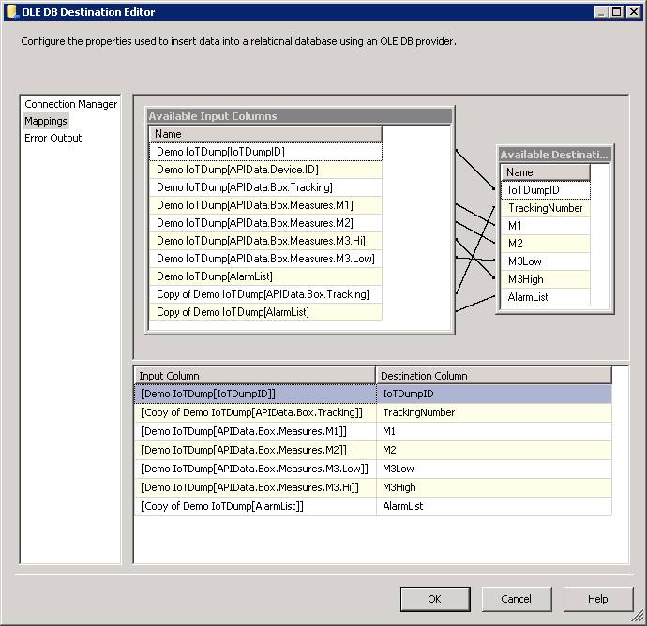Viewport: 647px width, 626px height.
Task: Click Name header of Available Input Columns
Action: 265,134
